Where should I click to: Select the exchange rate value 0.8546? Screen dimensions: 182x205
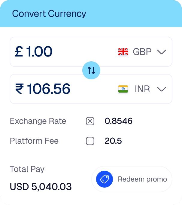[118, 121]
